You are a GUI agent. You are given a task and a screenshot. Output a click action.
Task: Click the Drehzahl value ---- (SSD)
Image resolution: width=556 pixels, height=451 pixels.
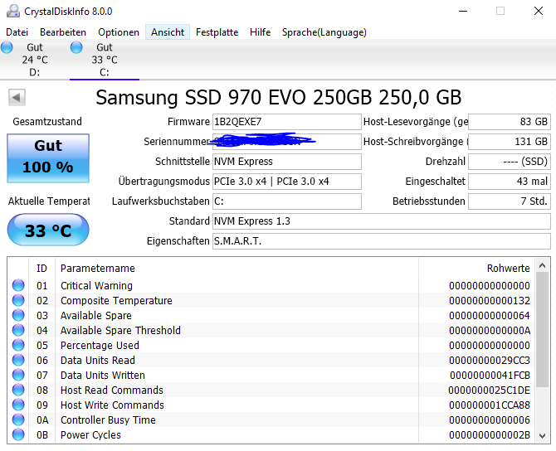pos(510,161)
